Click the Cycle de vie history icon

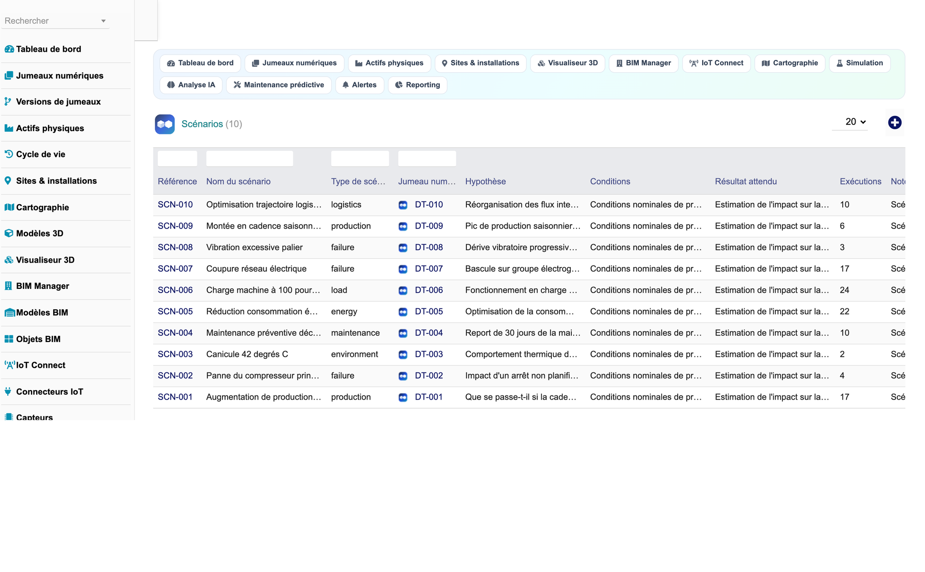pyautogui.click(x=9, y=154)
